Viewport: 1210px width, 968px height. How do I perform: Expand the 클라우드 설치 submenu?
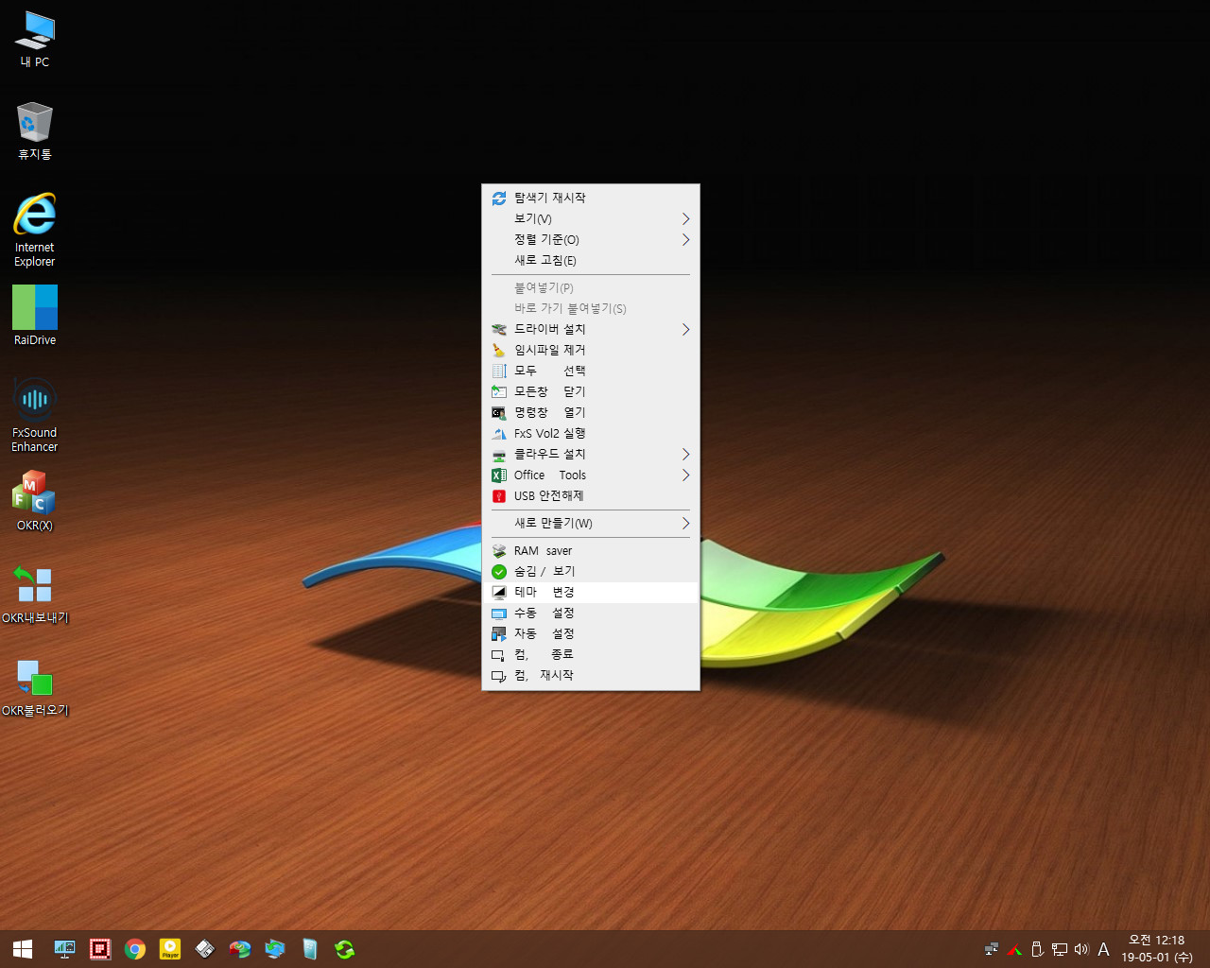tap(591, 454)
